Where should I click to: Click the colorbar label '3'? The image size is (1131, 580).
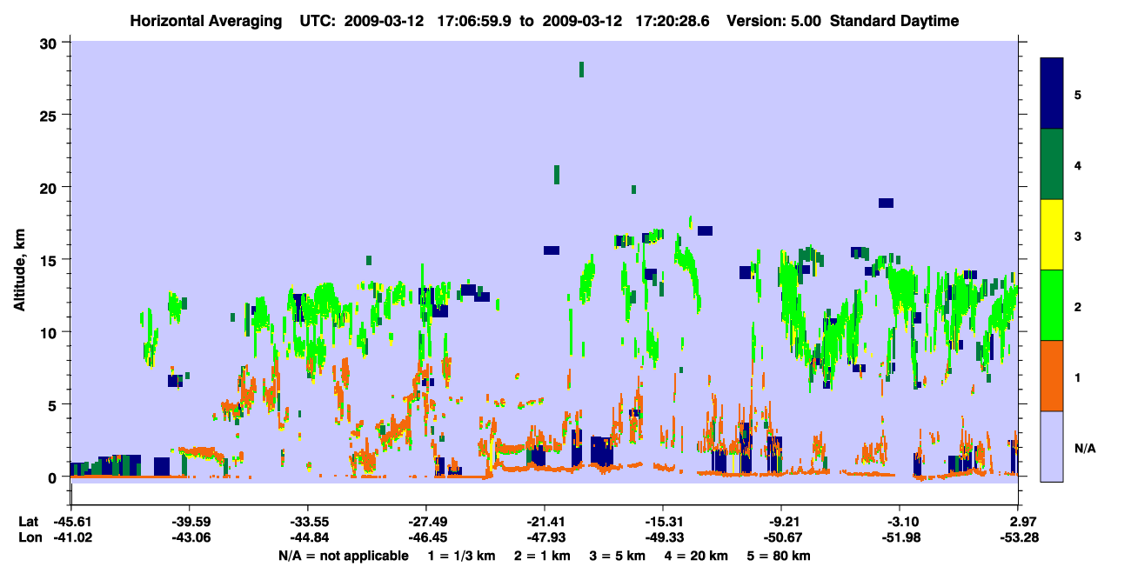pyautogui.click(x=1078, y=236)
